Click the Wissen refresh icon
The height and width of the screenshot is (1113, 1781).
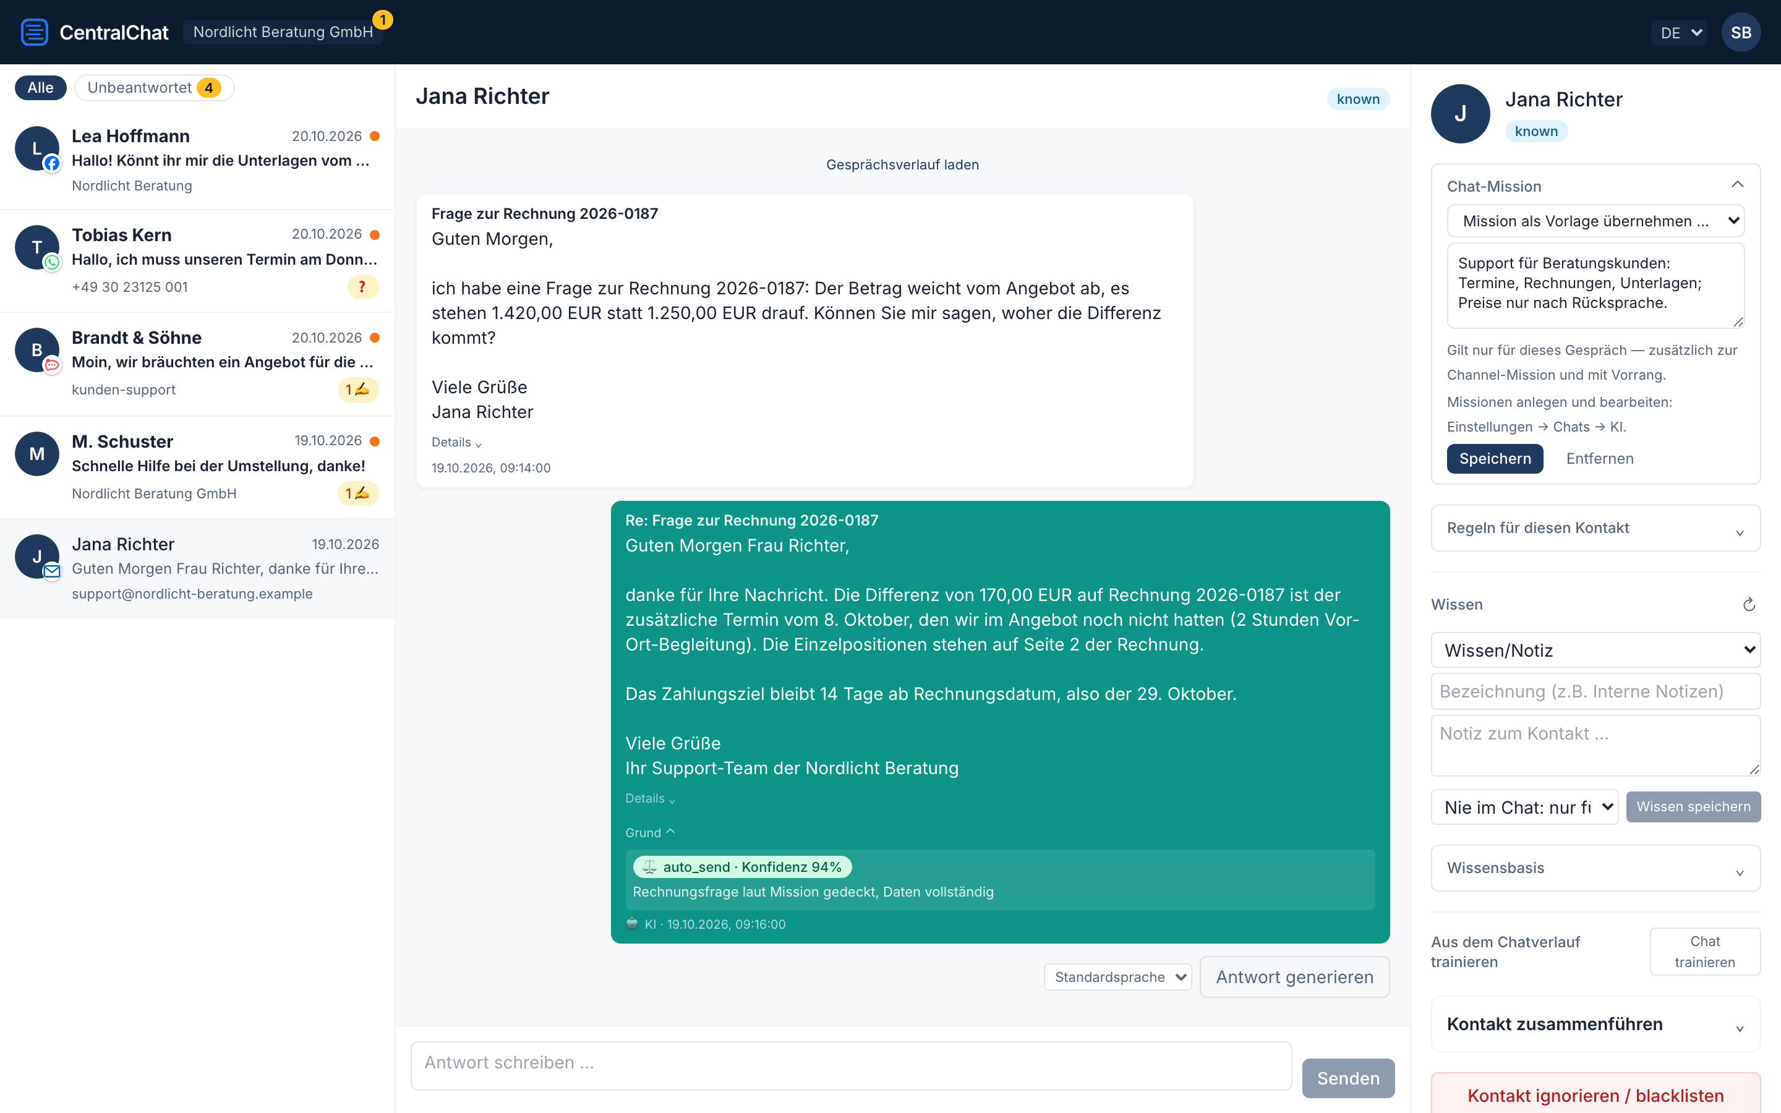point(1749,604)
